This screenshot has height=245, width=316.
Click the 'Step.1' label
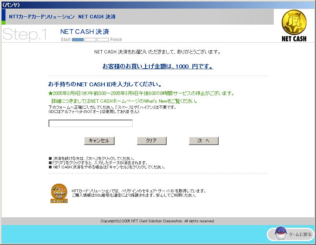[x=25, y=34]
